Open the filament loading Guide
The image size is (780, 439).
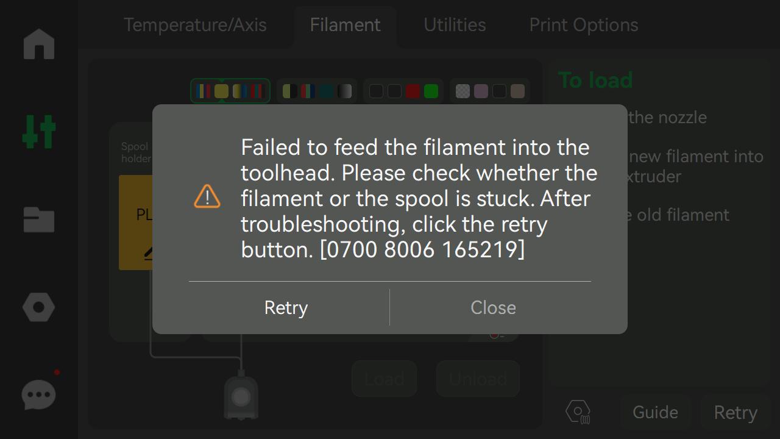(x=655, y=412)
